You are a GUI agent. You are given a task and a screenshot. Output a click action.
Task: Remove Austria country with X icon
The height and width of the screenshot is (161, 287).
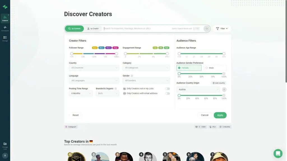click(224, 89)
